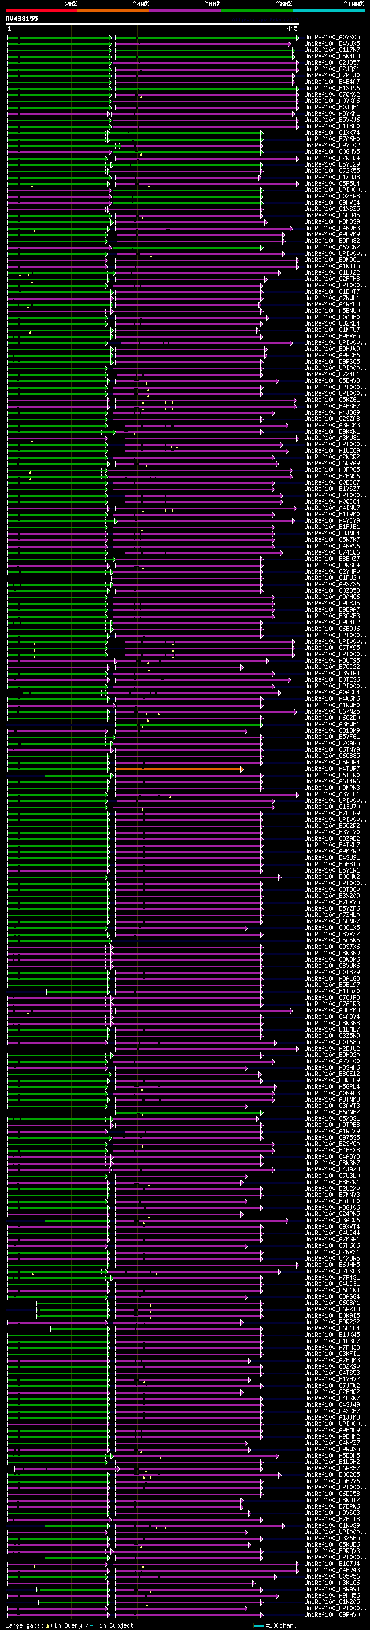Select row label UniRef100_Q9HV34

coord(332,202)
